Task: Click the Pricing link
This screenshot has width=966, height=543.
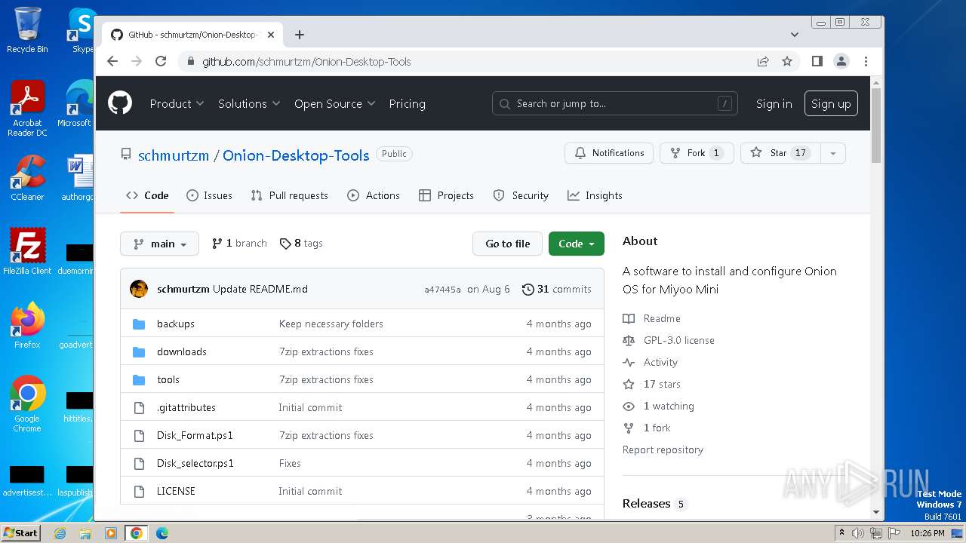Action: (407, 103)
